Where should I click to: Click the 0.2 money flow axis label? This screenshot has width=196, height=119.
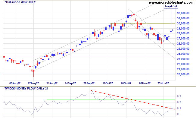pos(179,102)
